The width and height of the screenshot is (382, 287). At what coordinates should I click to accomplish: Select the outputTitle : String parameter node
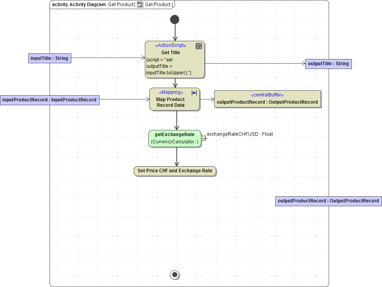[x=328, y=64]
